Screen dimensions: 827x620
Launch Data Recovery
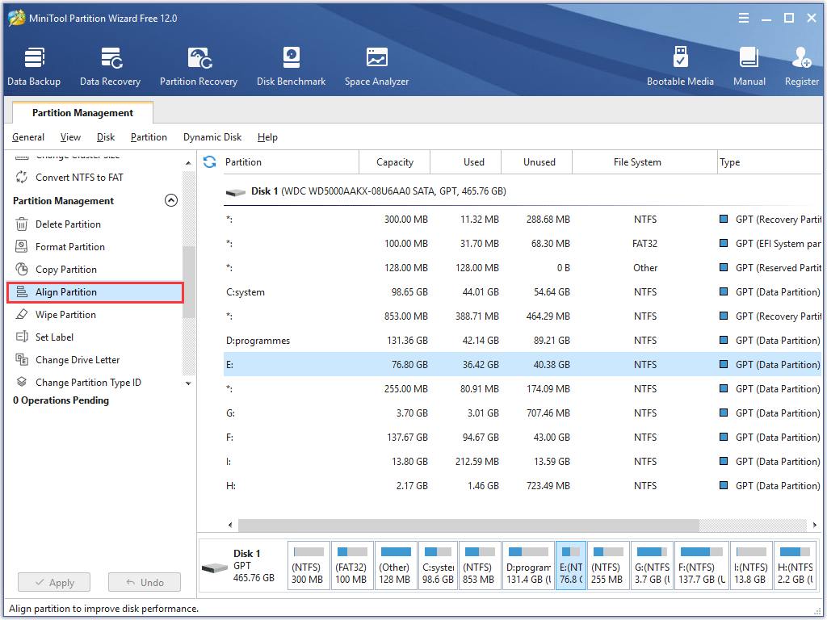[x=110, y=66]
